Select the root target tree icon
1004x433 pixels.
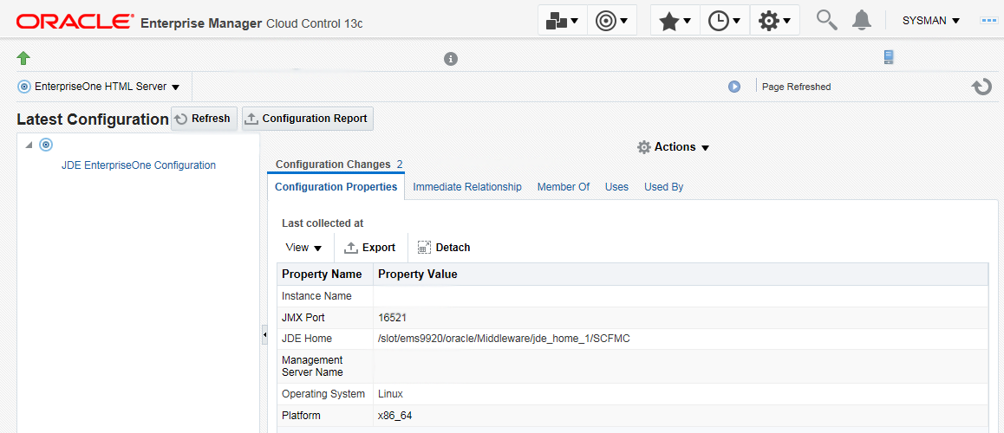tap(45, 145)
